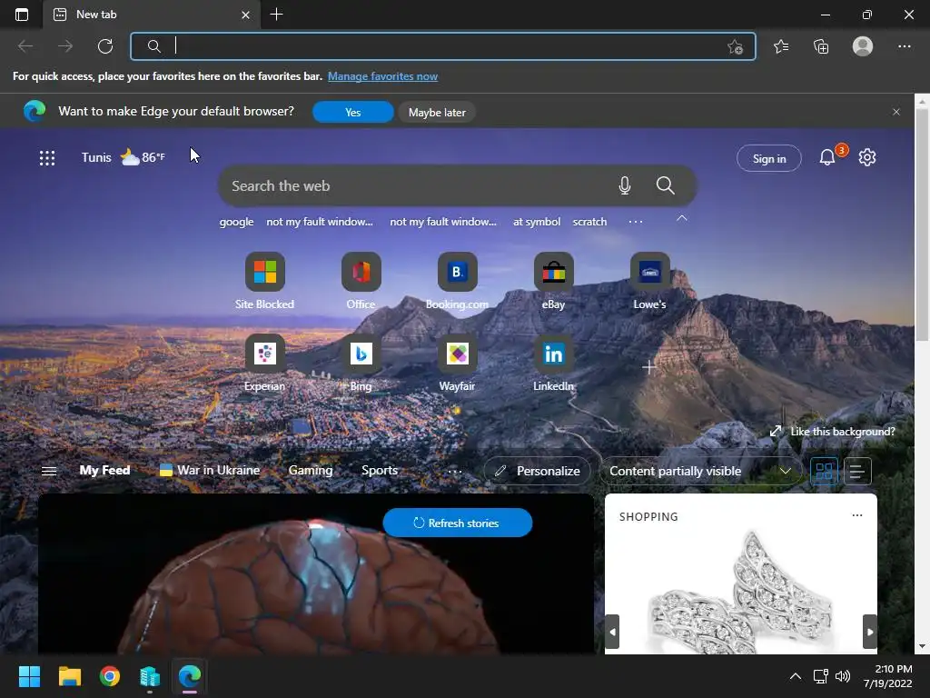This screenshot has width=930, height=698.
Task: Open Windows Start menu
Action: (29, 676)
